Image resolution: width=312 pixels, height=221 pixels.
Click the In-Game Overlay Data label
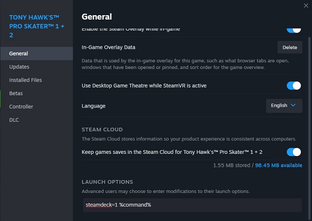click(x=108, y=47)
